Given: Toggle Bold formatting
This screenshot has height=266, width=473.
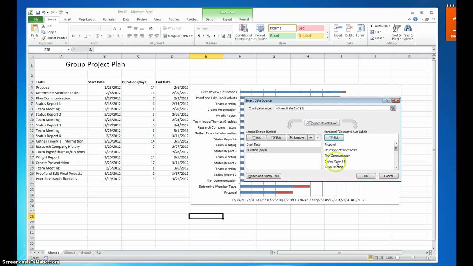Looking at the screenshot, I should tap(73, 36).
